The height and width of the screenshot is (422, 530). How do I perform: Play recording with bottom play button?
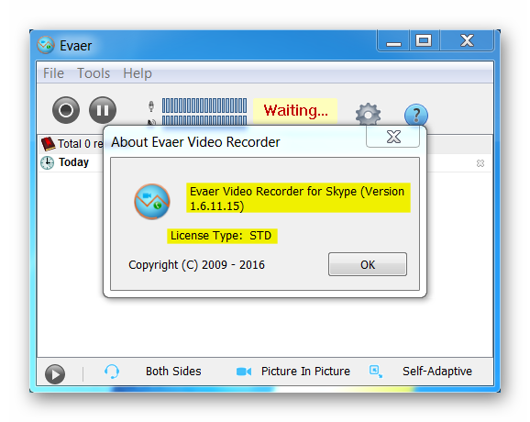coord(55,374)
